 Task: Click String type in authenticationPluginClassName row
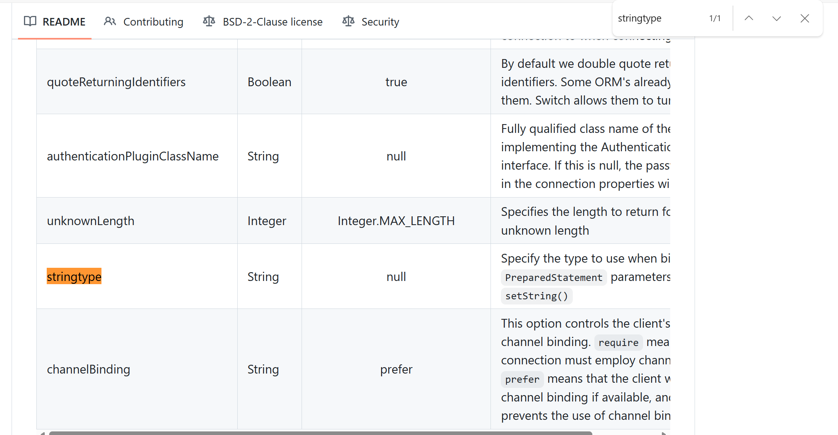(x=263, y=156)
